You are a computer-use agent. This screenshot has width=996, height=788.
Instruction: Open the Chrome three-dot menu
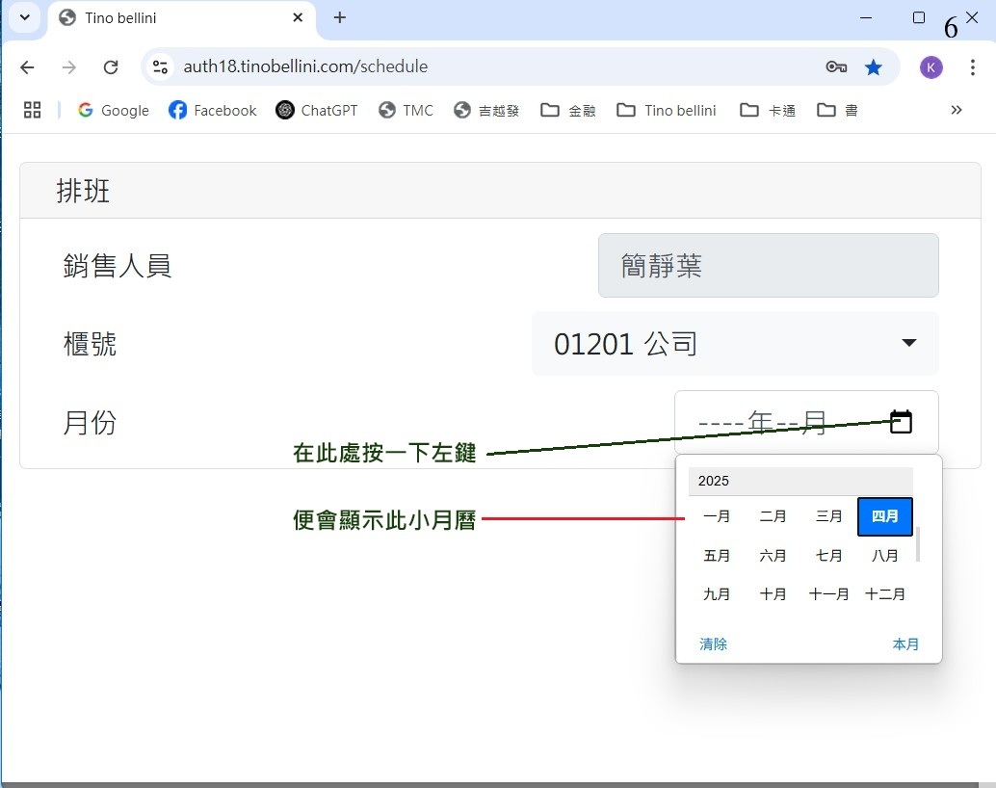click(x=972, y=66)
